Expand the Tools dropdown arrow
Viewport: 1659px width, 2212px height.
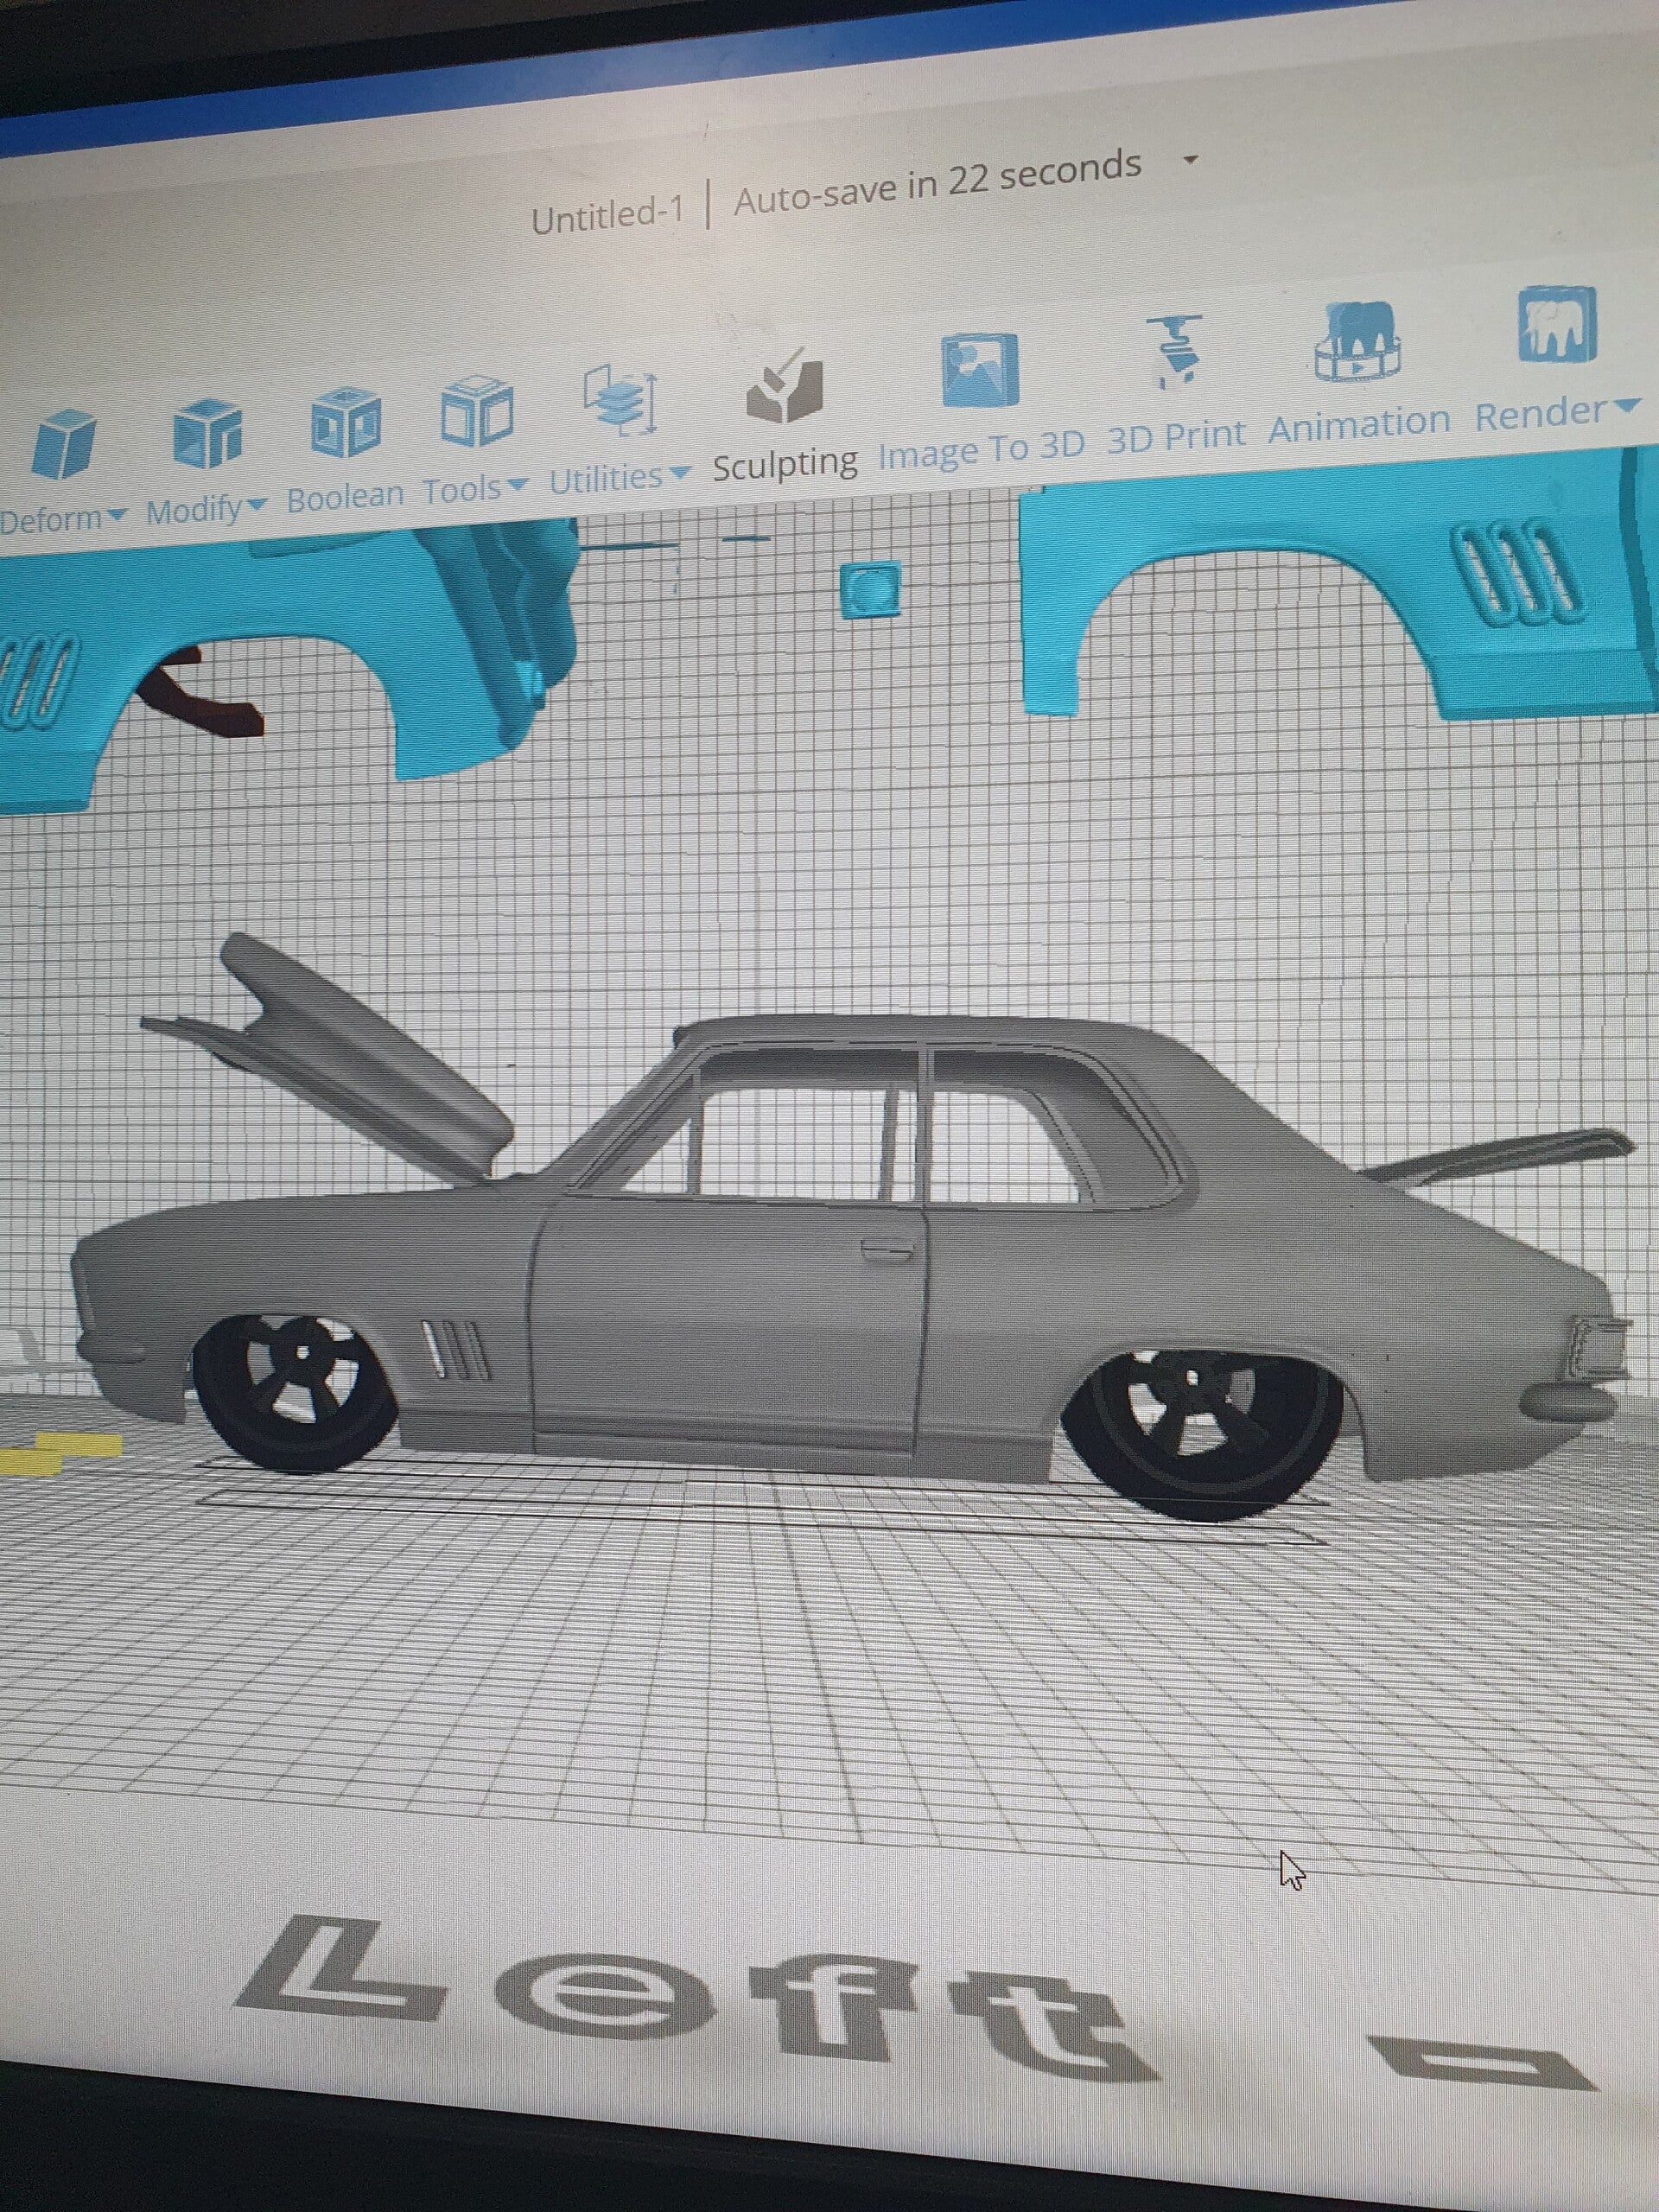[x=517, y=484]
